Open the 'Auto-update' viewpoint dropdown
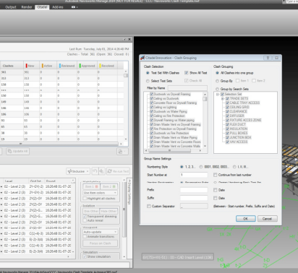This screenshot has width=298, height=273. [101, 232]
